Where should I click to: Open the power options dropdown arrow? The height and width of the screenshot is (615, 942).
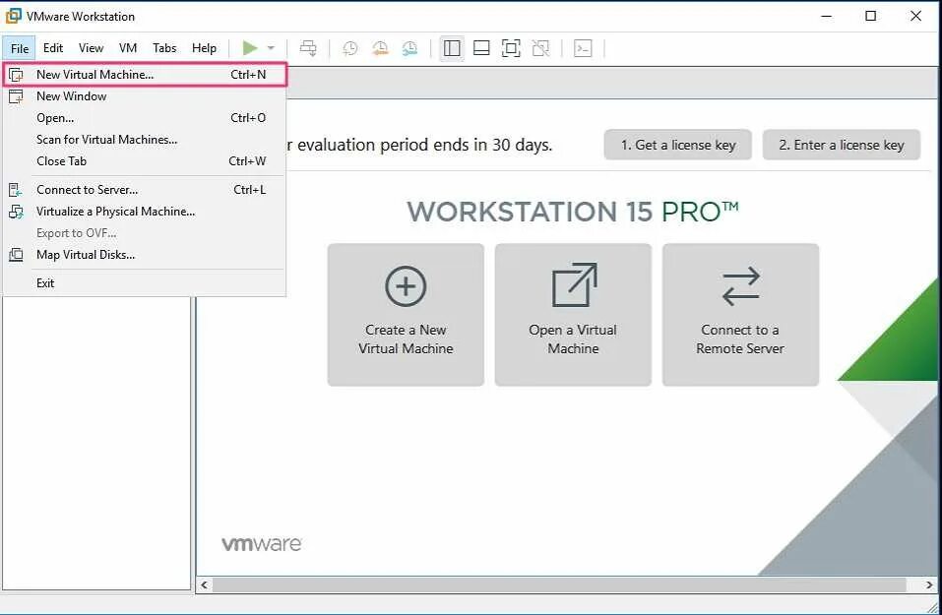coord(271,48)
